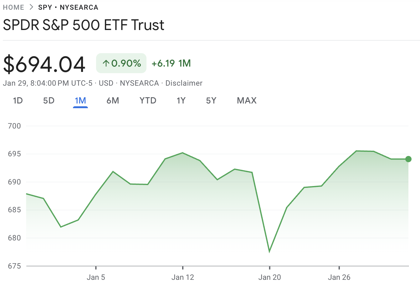This screenshot has height=287, width=420.
Task: View year-to-date performance via YTD tab
Action: pyautogui.click(x=148, y=100)
